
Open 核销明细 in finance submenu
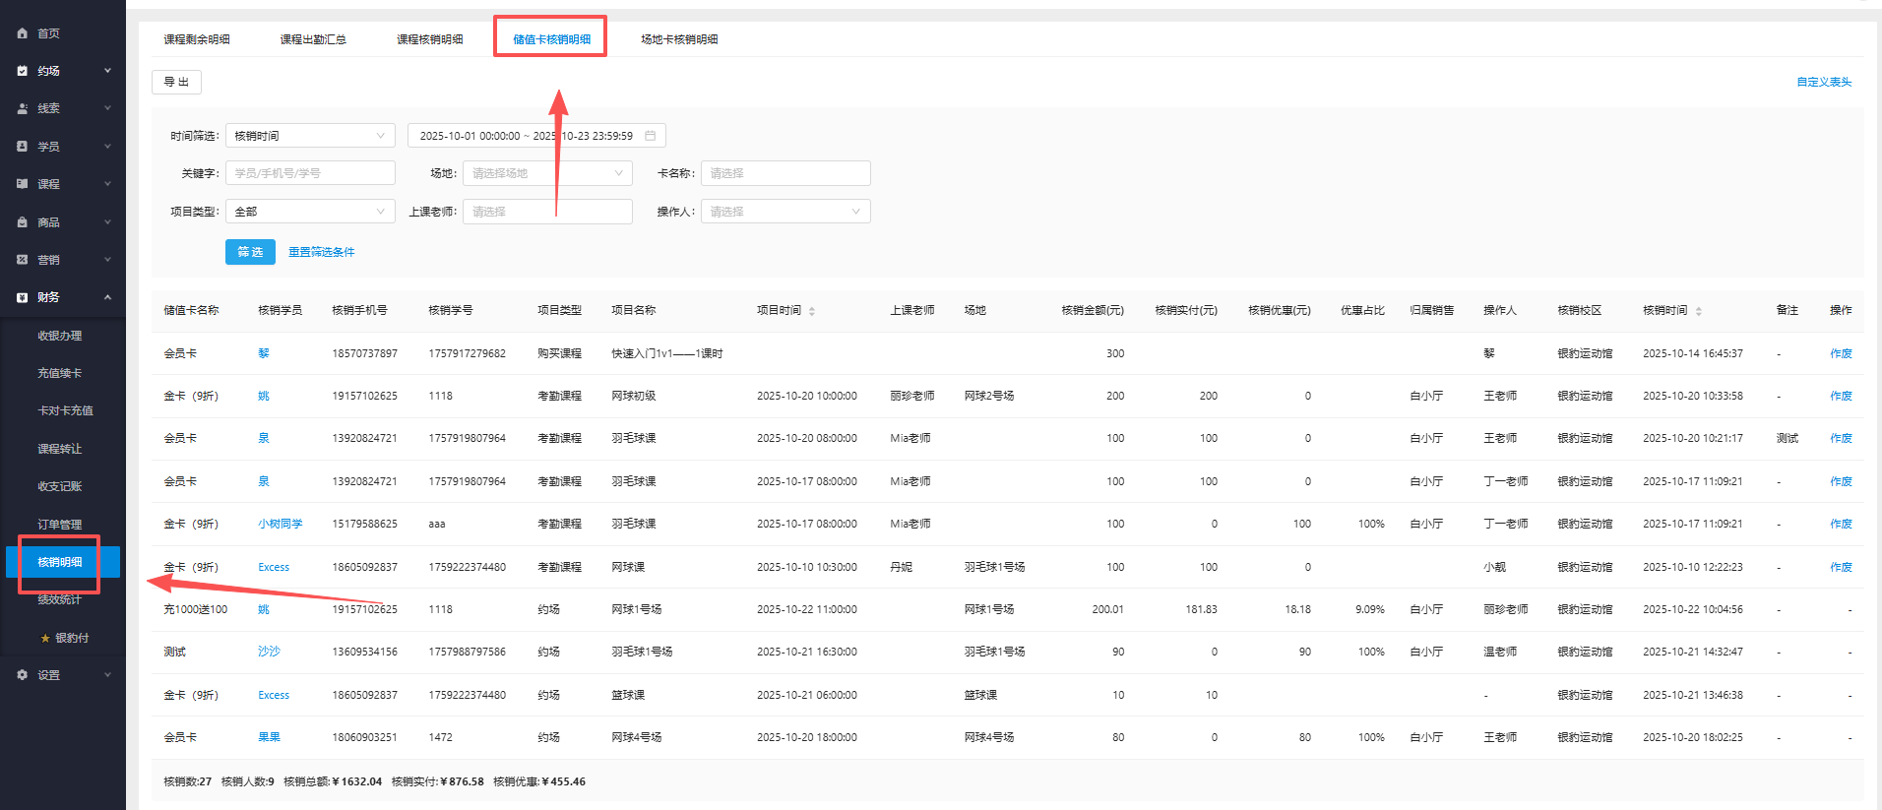tap(63, 562)
